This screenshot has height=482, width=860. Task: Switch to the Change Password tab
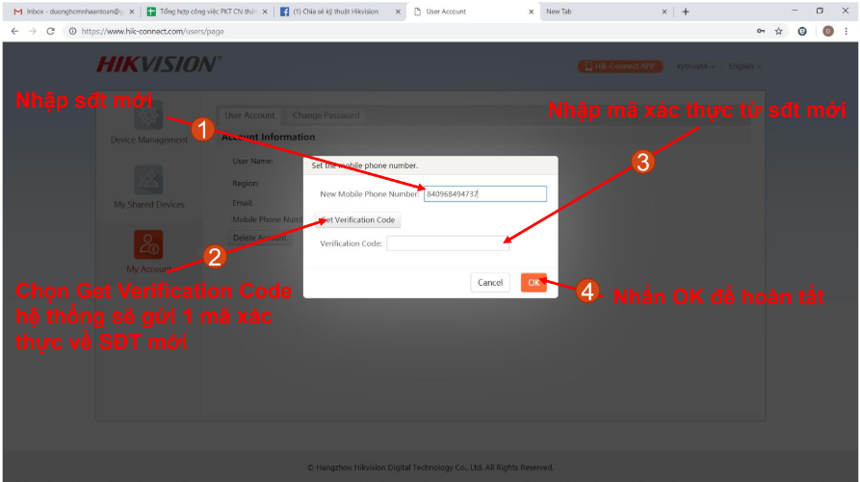pyautogui.click(x=326, y=115)
